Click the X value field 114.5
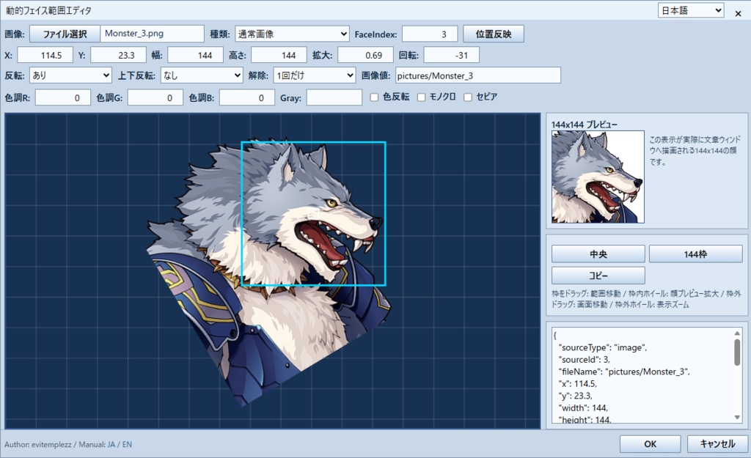 click(45, 55)
